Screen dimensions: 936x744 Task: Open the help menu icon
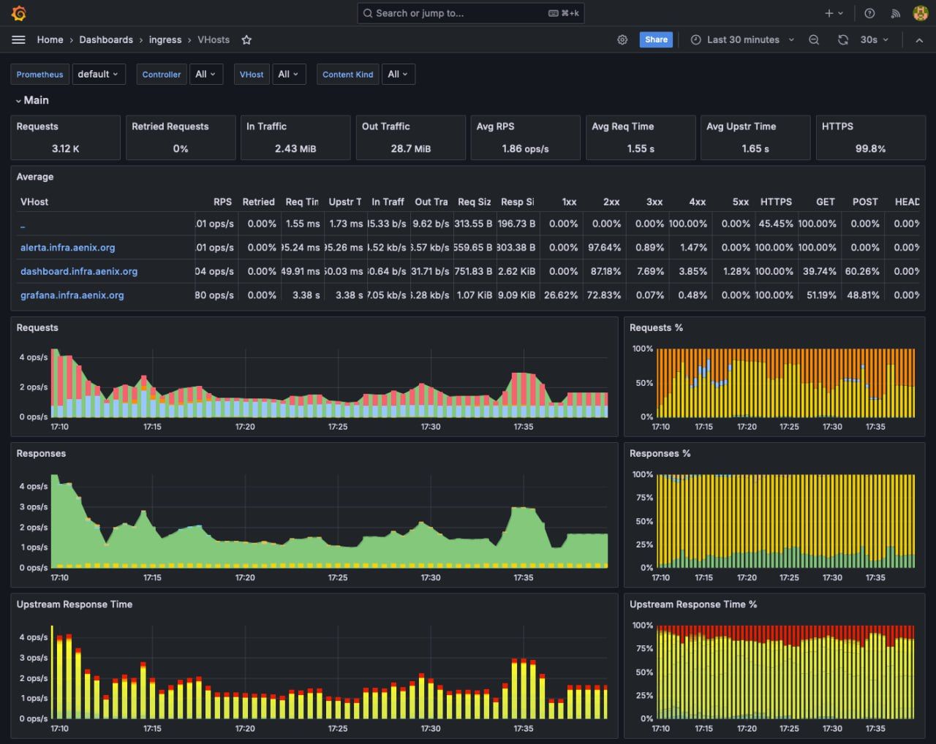click(x=869, y=12)
